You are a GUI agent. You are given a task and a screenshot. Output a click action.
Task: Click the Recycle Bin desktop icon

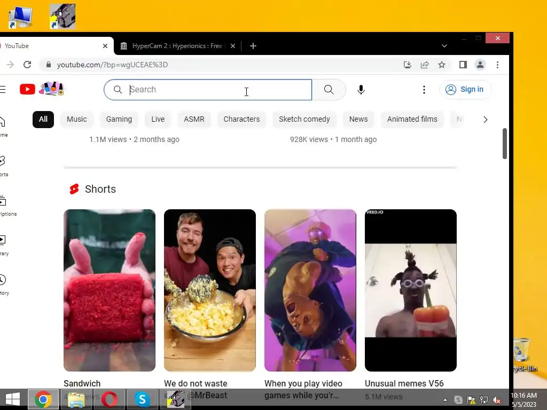pos(523,355)
